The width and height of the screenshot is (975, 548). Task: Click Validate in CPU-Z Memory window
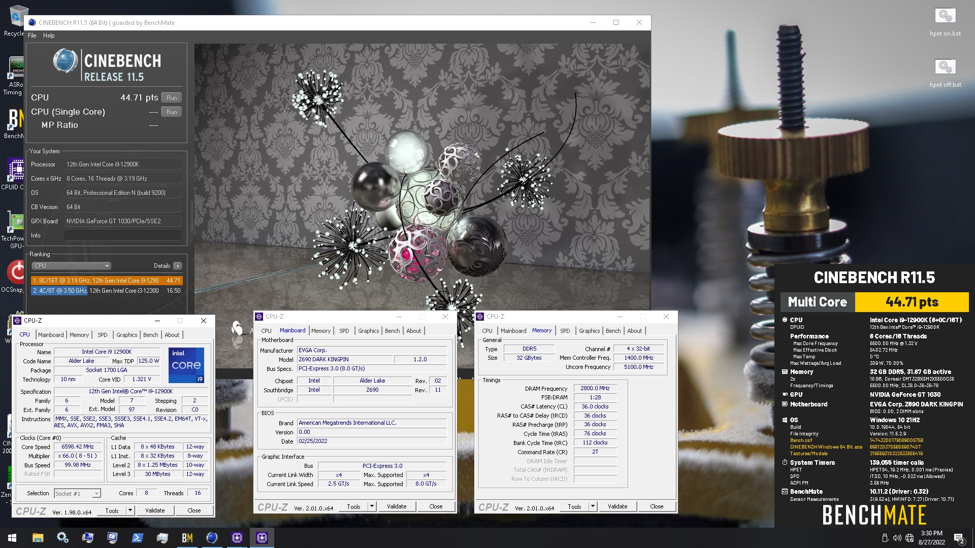[617, 506]
